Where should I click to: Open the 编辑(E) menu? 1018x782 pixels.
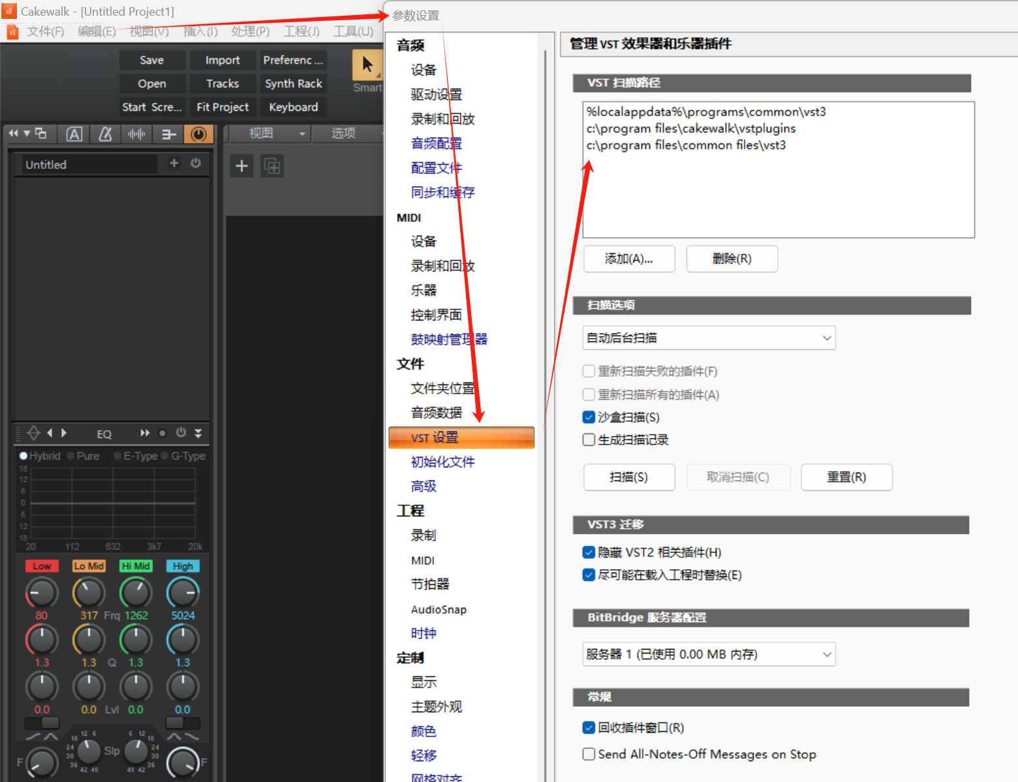click(x=97, y=31)
